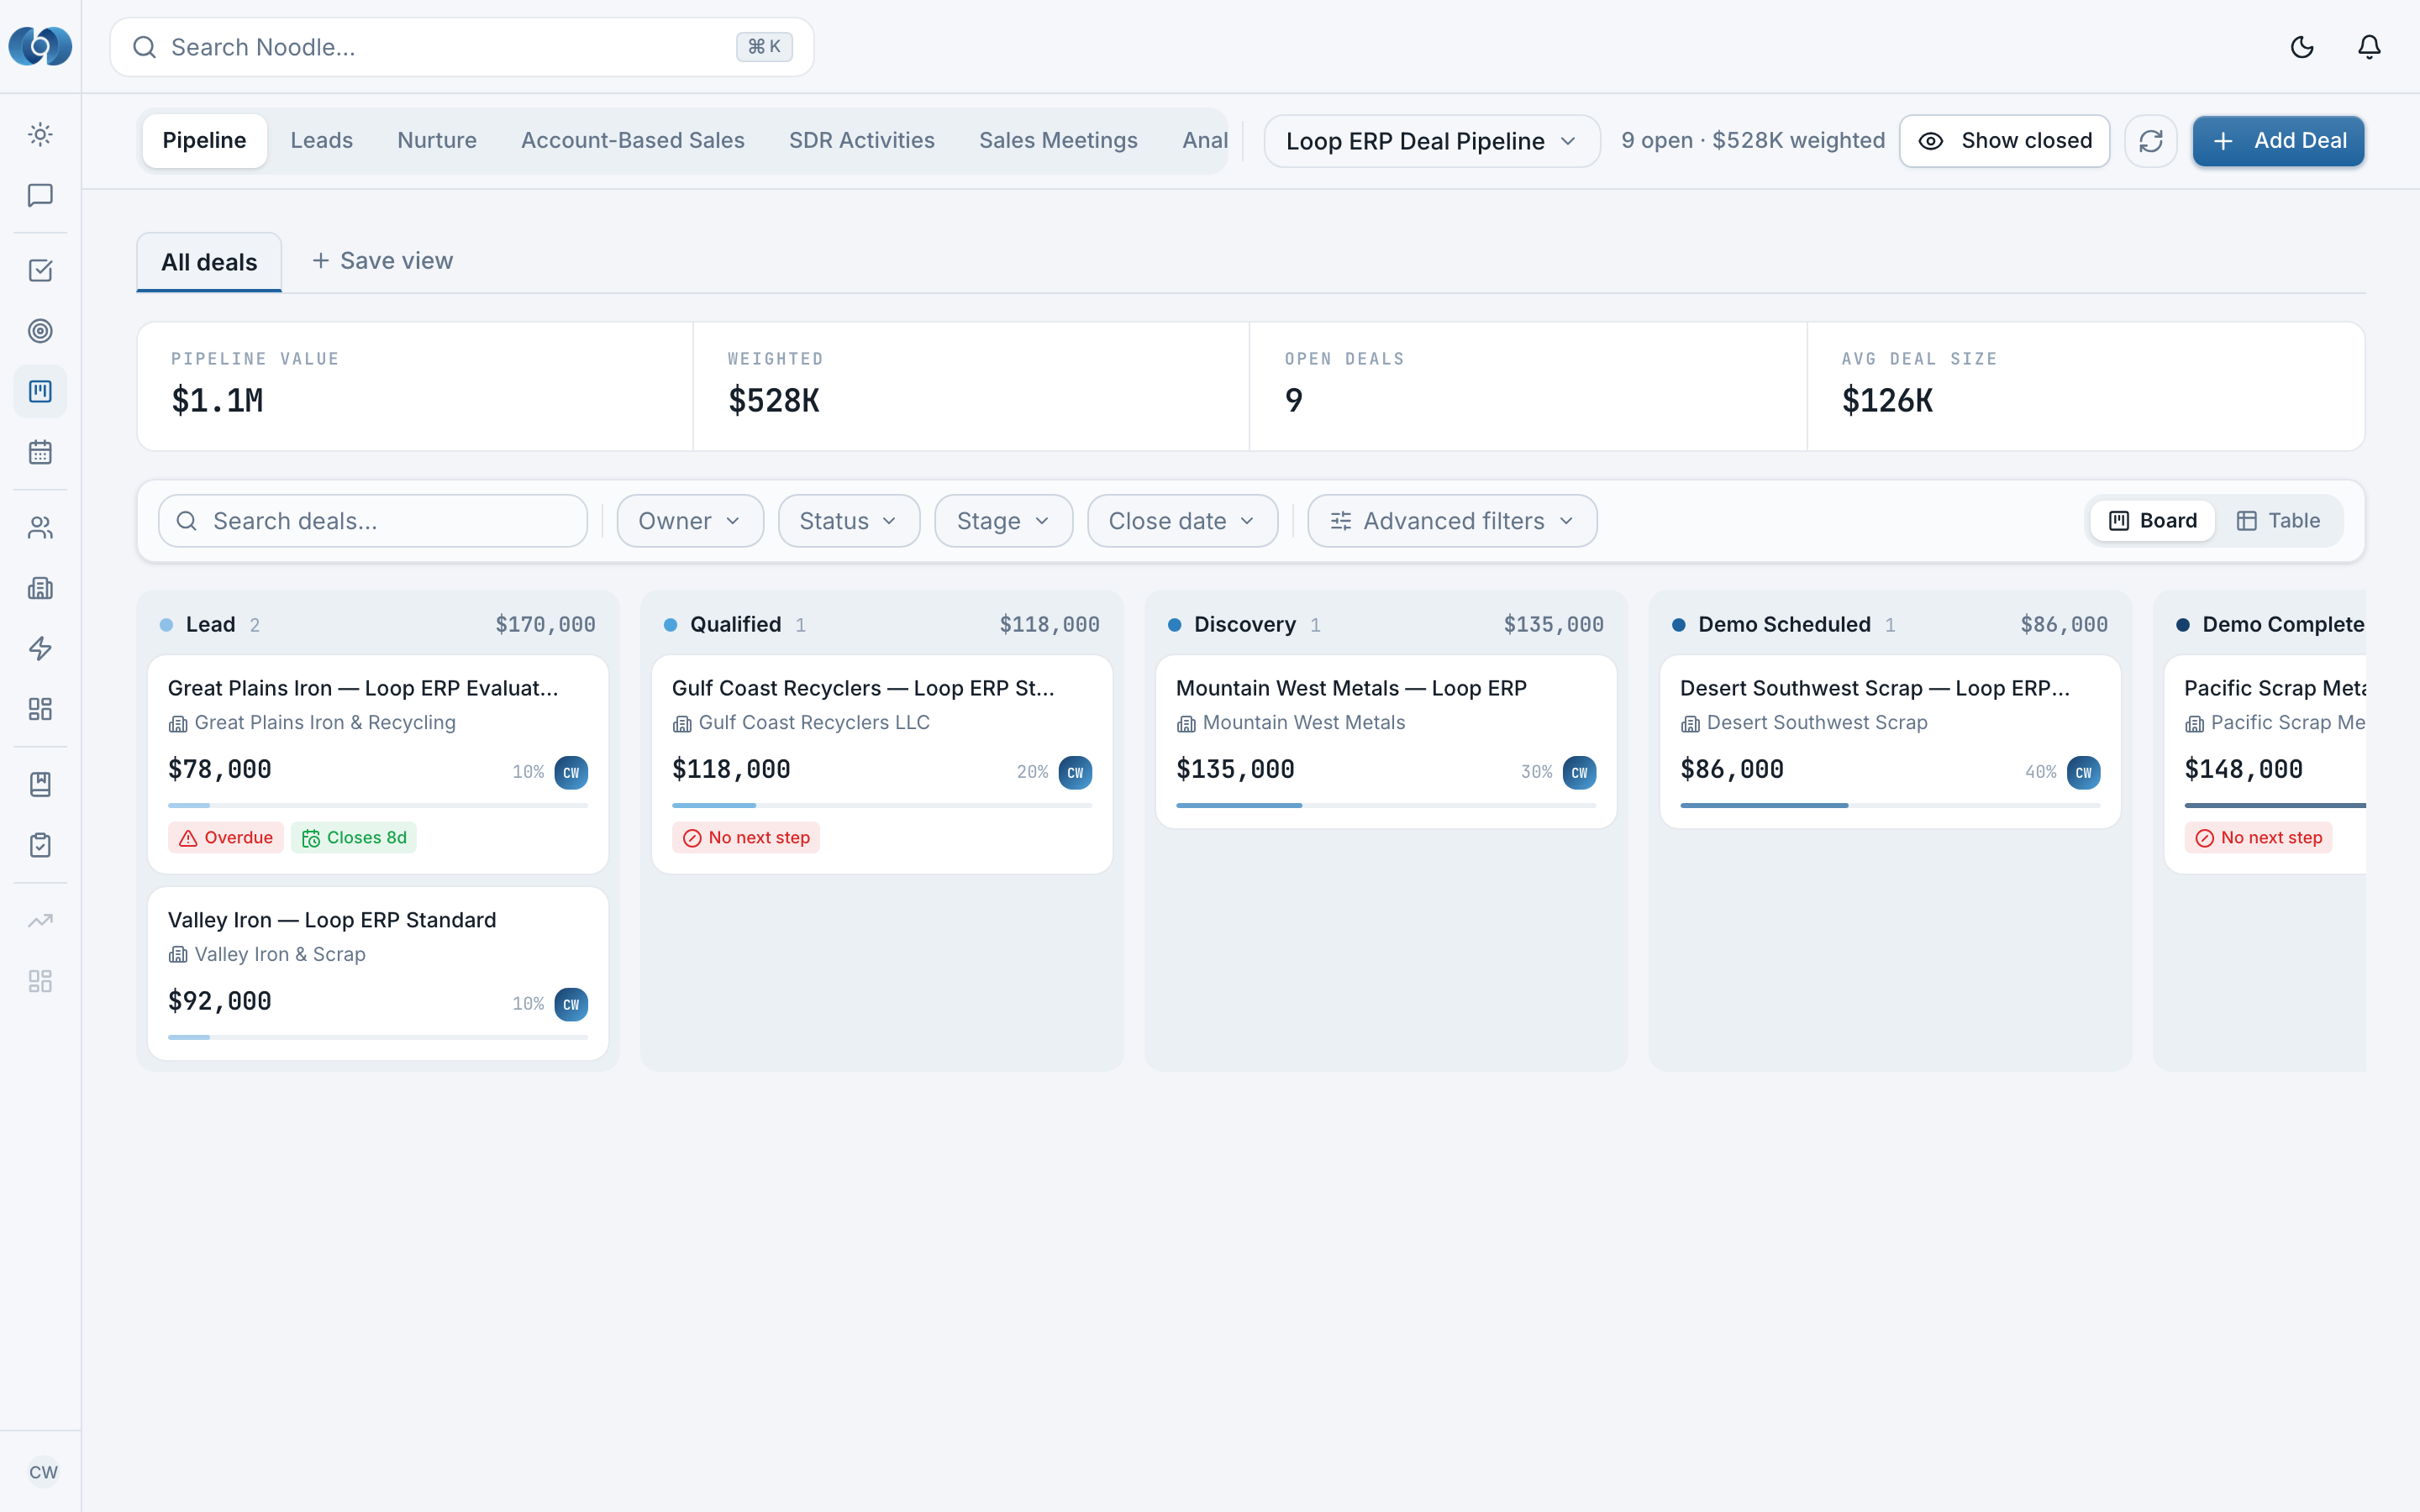This screenshot has height=1512, width=2420.
Task: Click the Add Deal button
Action: tap(2278, 141)
